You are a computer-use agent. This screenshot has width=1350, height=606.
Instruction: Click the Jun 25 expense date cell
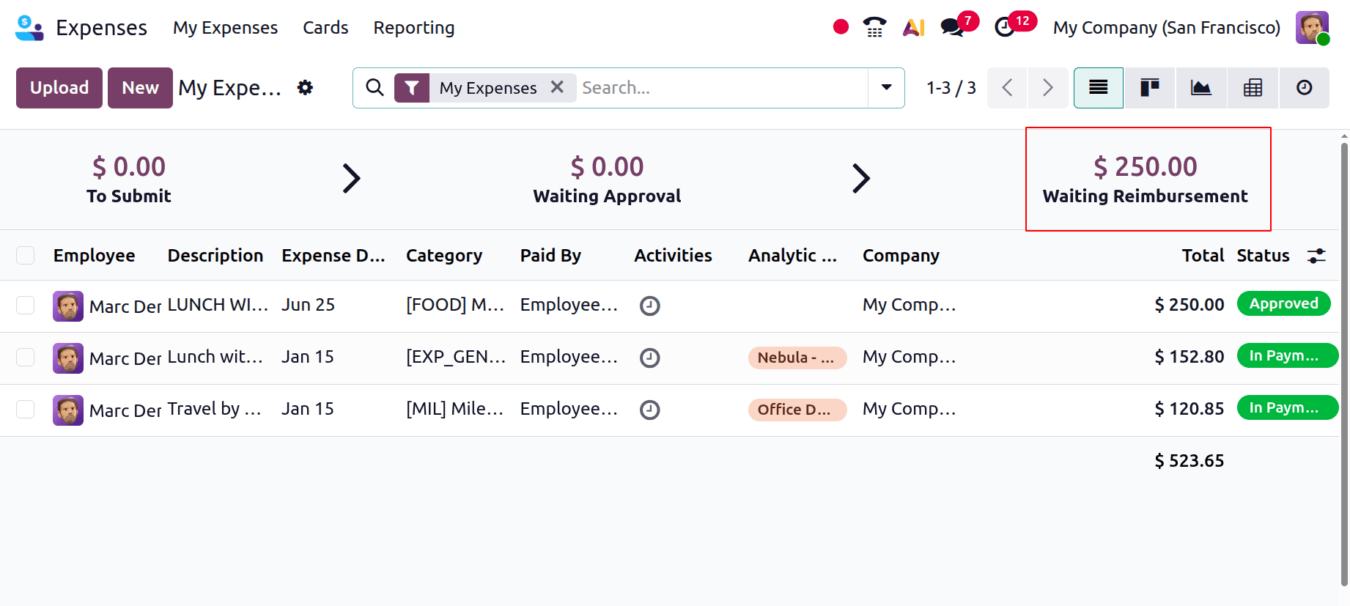tap(308, 305)
